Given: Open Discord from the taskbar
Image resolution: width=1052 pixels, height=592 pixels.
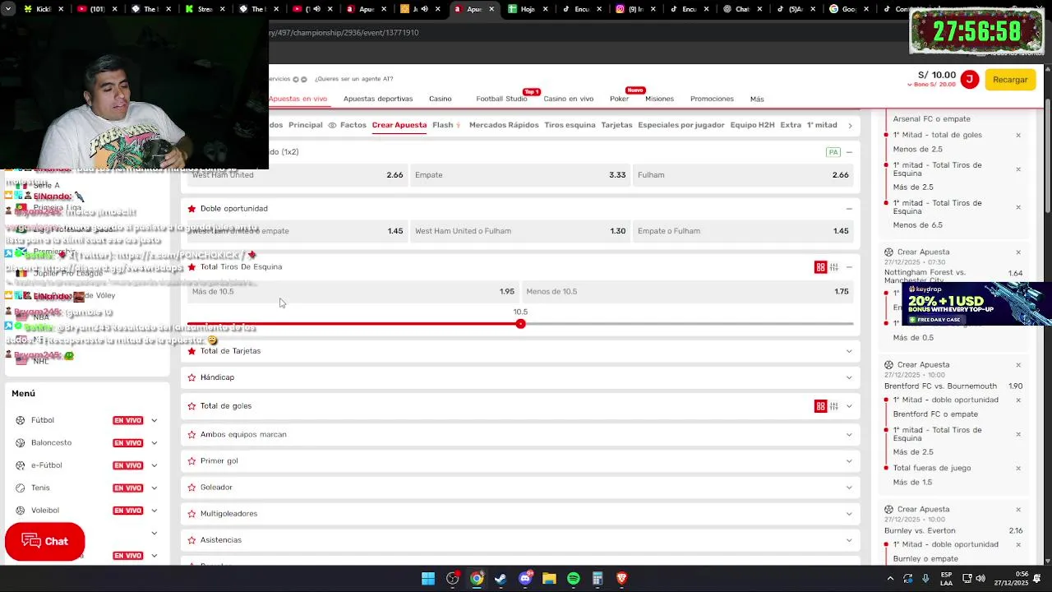Looking at the screenshot, I should tap(525, 579).
